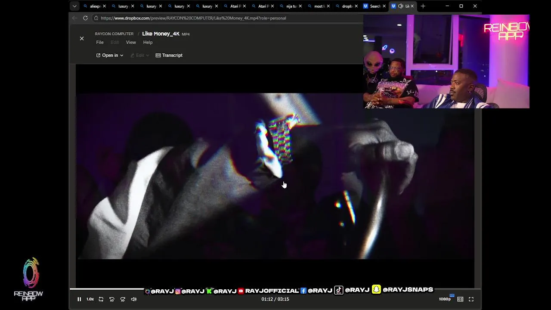Enter fullscreen video mode
Image resolution: width=551 pixels, height=310 pixels.
pos(471,299)
